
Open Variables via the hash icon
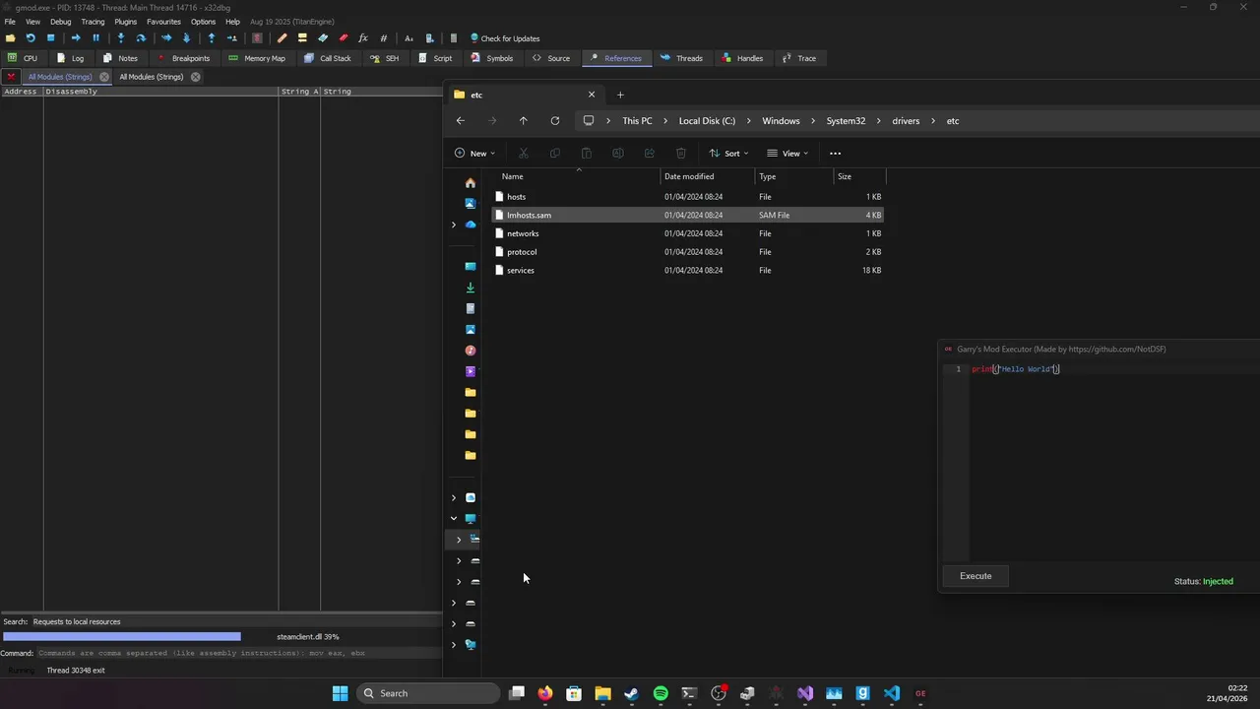tap(384, 38)
